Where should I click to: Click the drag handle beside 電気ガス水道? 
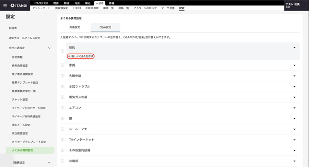pyautogui.click(x=62, y=97)
